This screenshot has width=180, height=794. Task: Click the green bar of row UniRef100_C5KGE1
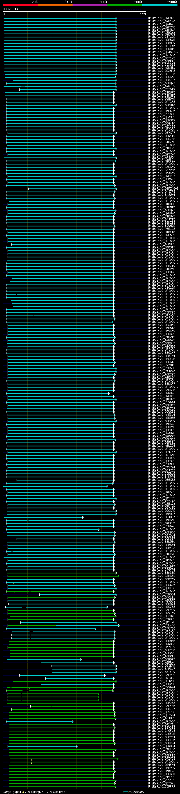pos(63,575)
